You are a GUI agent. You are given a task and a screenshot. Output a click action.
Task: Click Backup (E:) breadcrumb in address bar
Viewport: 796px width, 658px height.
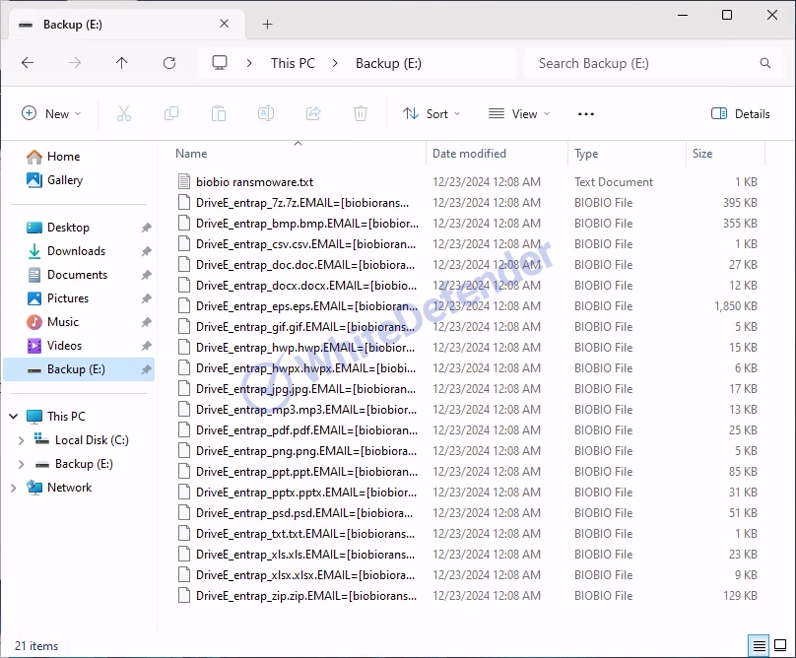[x=388, y=63]
